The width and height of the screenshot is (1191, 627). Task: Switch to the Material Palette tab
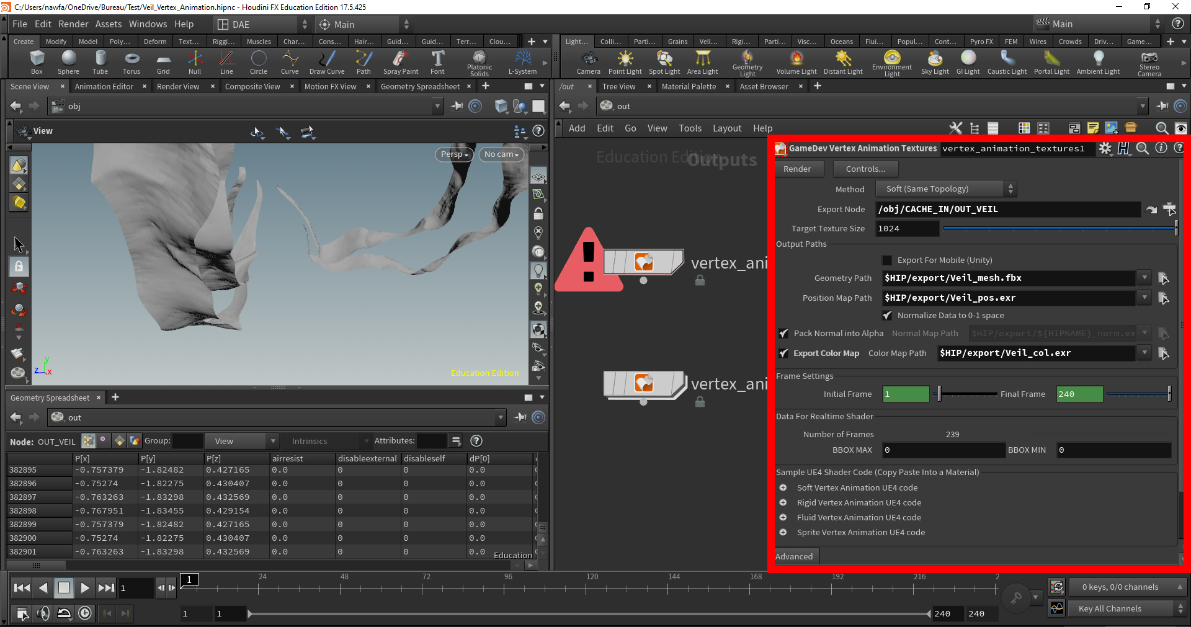tap(689, 87)
